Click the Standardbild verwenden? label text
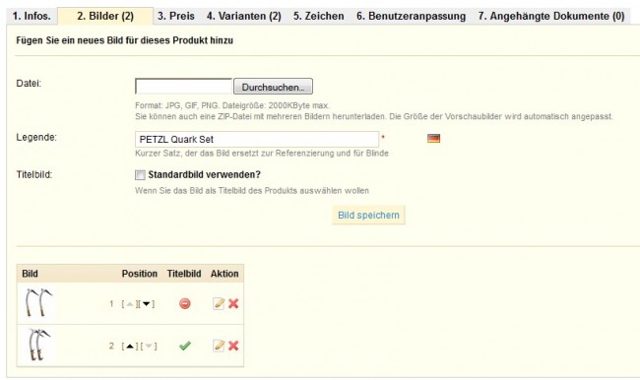 tap(204, 174)
